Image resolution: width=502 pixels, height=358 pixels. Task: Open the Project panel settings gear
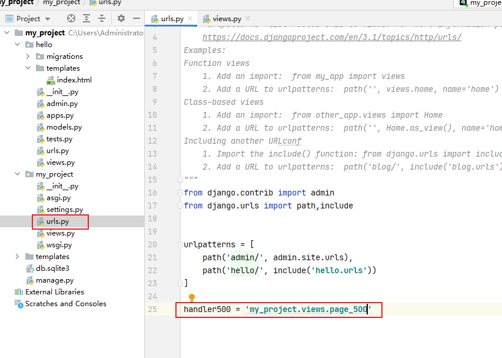(121, 19)
